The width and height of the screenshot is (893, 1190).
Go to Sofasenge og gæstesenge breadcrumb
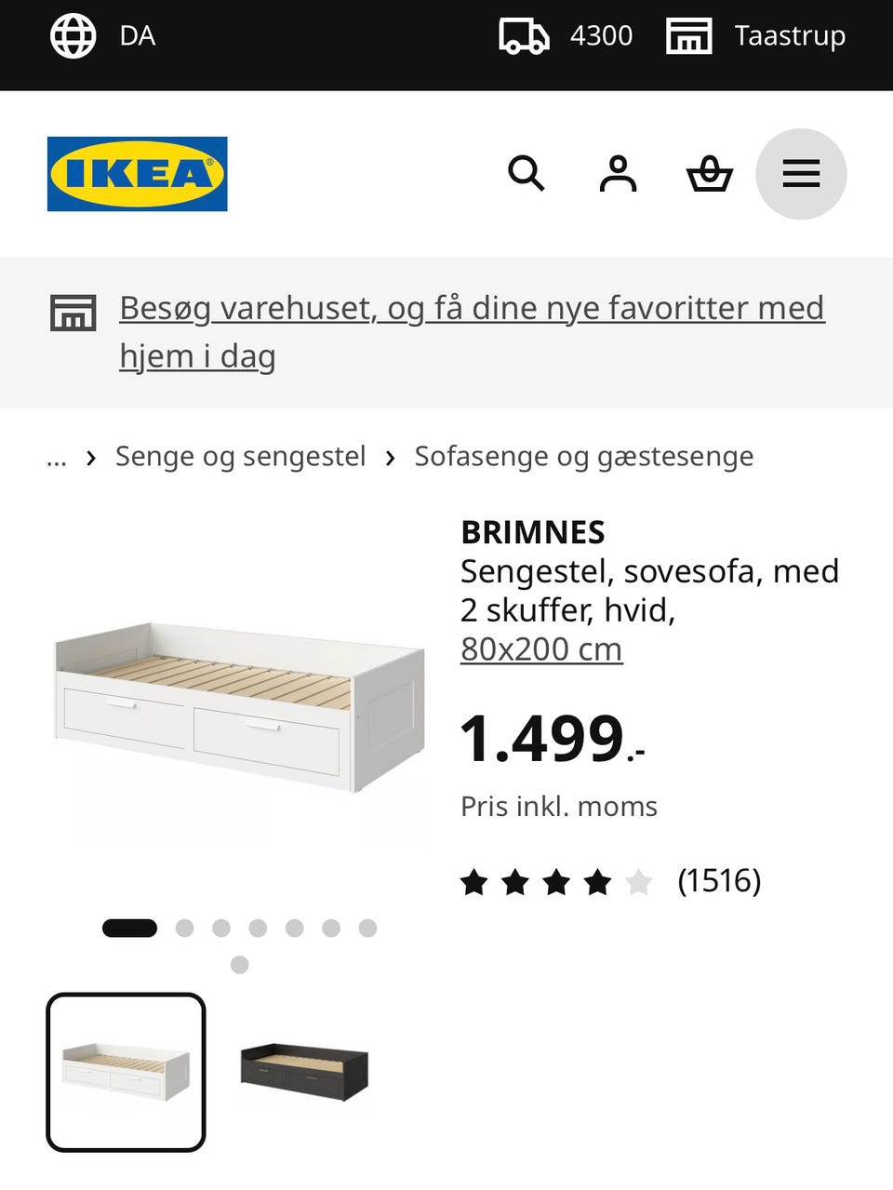coord(584,457)
